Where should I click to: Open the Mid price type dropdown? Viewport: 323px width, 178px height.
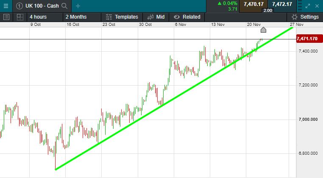pos(156,17)
